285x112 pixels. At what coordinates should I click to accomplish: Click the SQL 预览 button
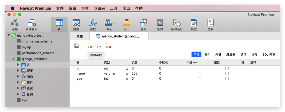pos(269,55)
